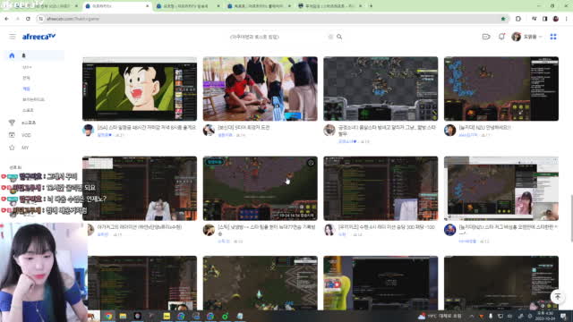The image size is (573, 322).
Task: Bookmark page with address bar star
Action: 503,19
